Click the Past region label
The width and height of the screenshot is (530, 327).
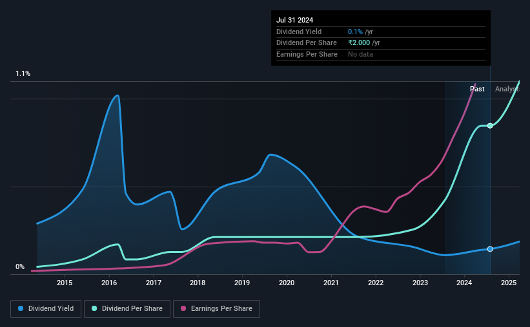click(x=477, y=89)
